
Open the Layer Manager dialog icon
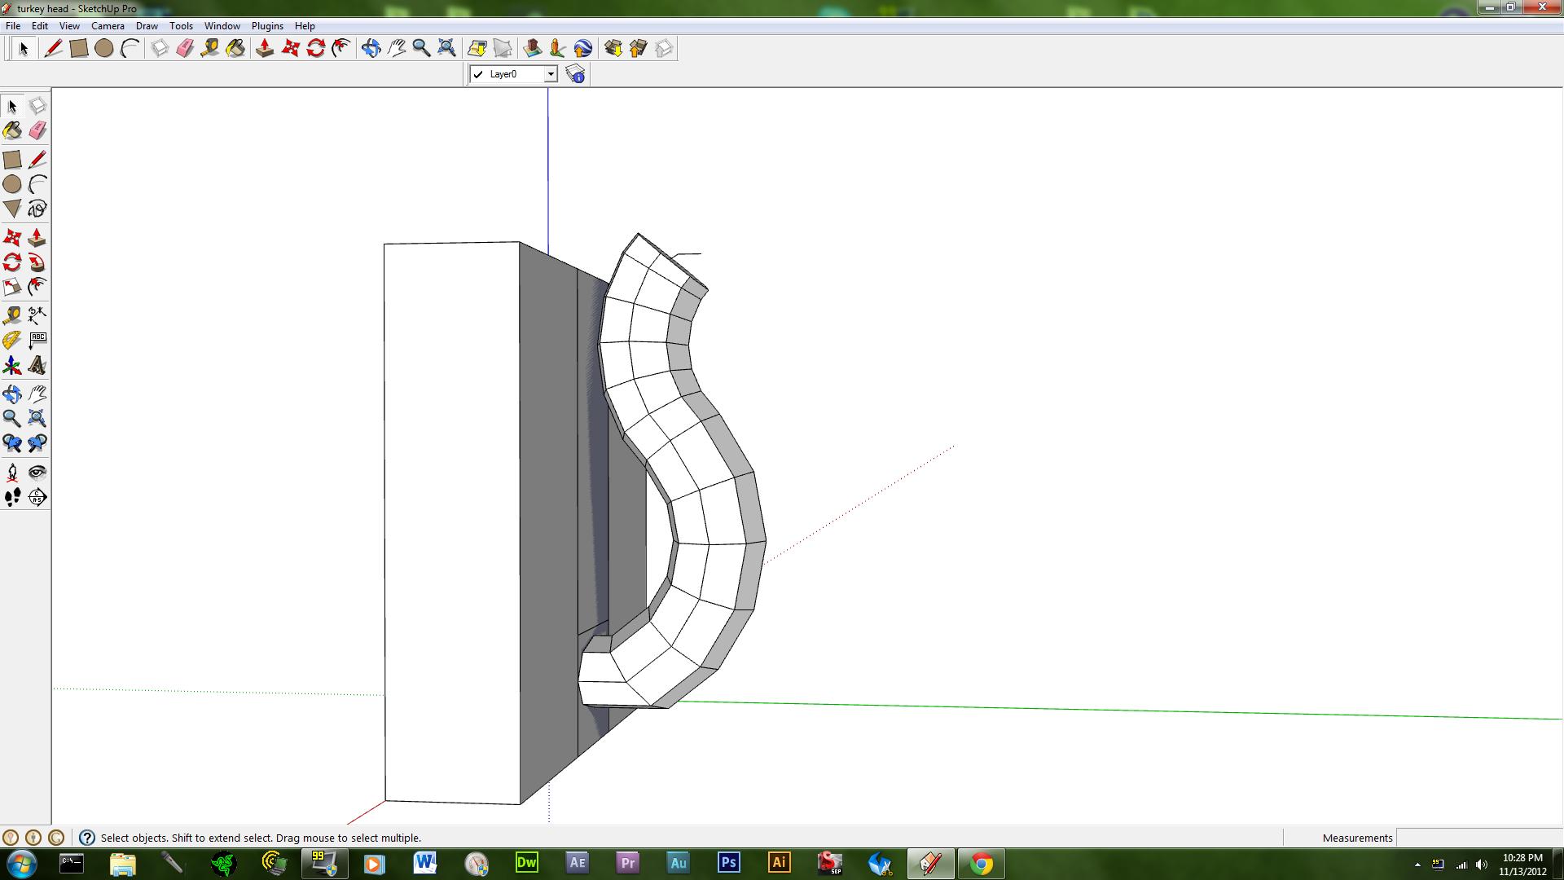click(576, 74)
